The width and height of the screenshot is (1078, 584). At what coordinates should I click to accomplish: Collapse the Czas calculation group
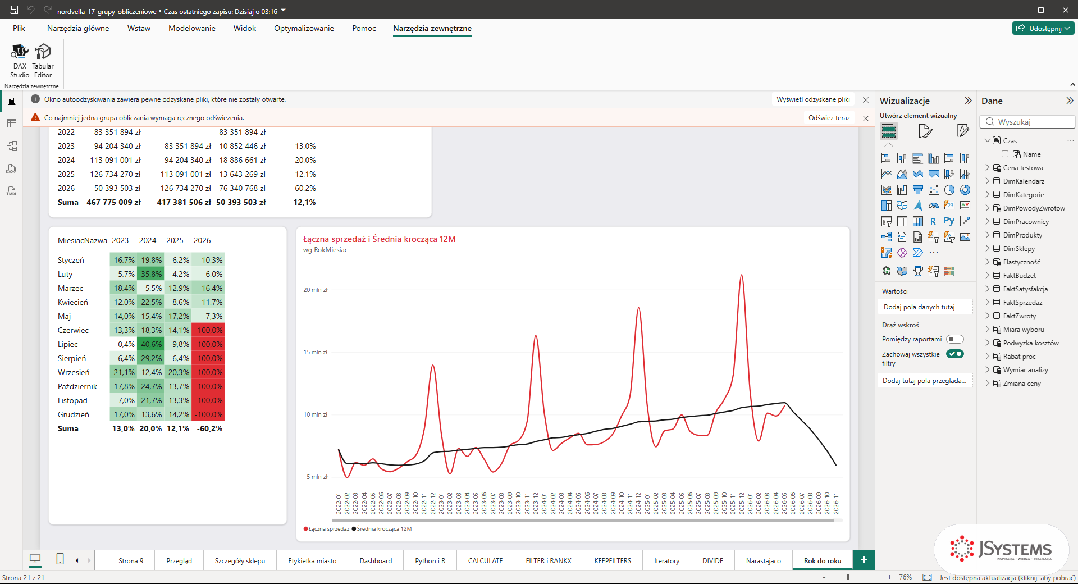[x=988, y=140]
